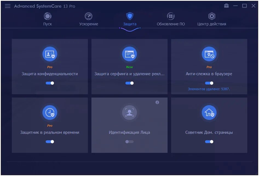Click New badge on Защита серфинга
The height and width of the screenshot is (176, 259).
coord(129,67)
